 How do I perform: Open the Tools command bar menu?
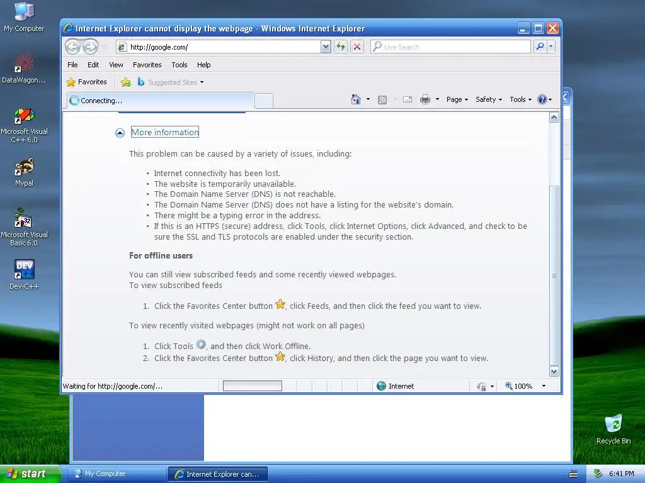(520, 99)
